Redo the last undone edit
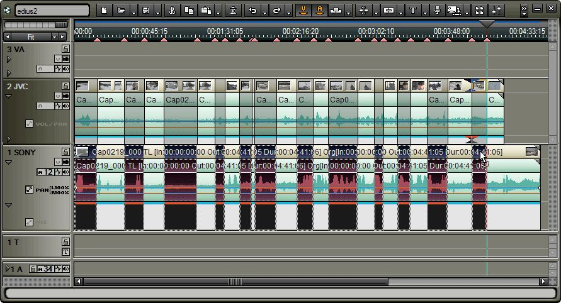Viewport: 561px width, 303px height. pyautogui.click(x=277, y=10)
